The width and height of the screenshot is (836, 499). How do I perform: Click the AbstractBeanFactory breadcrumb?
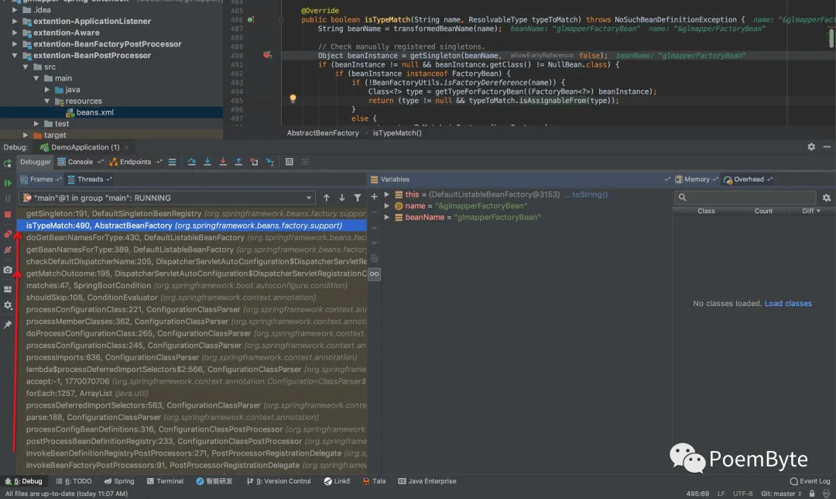click(323, 133)
